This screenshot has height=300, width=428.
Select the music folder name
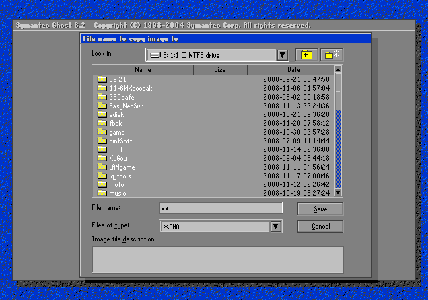[x=118, y=193]
